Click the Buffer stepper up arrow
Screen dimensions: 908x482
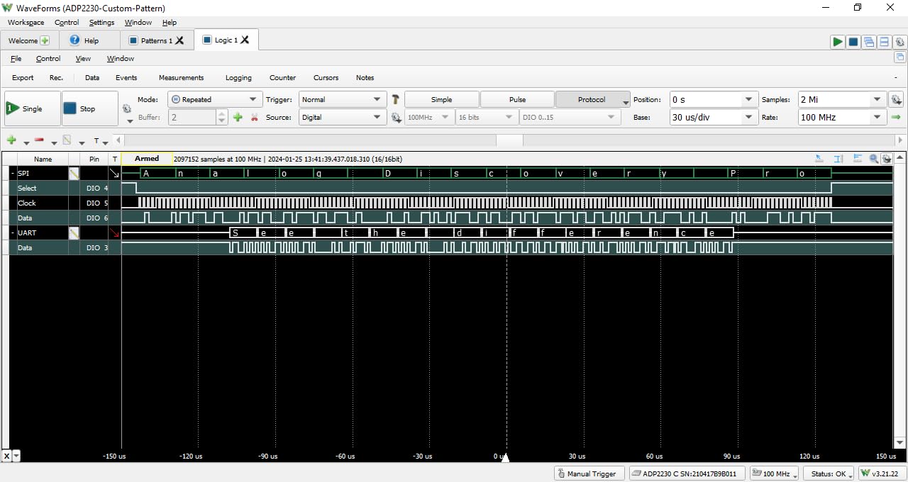pyautogui.click(x=221, y=113)
